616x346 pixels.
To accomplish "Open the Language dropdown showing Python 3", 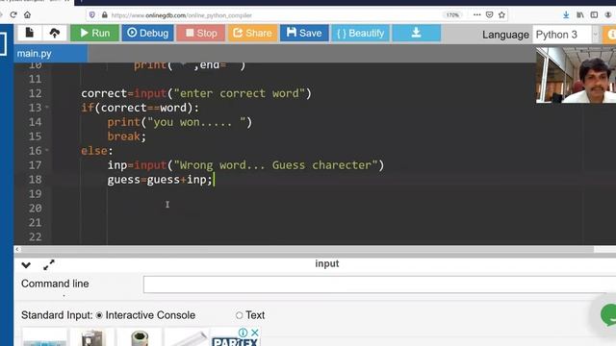I will click(566, 35).
